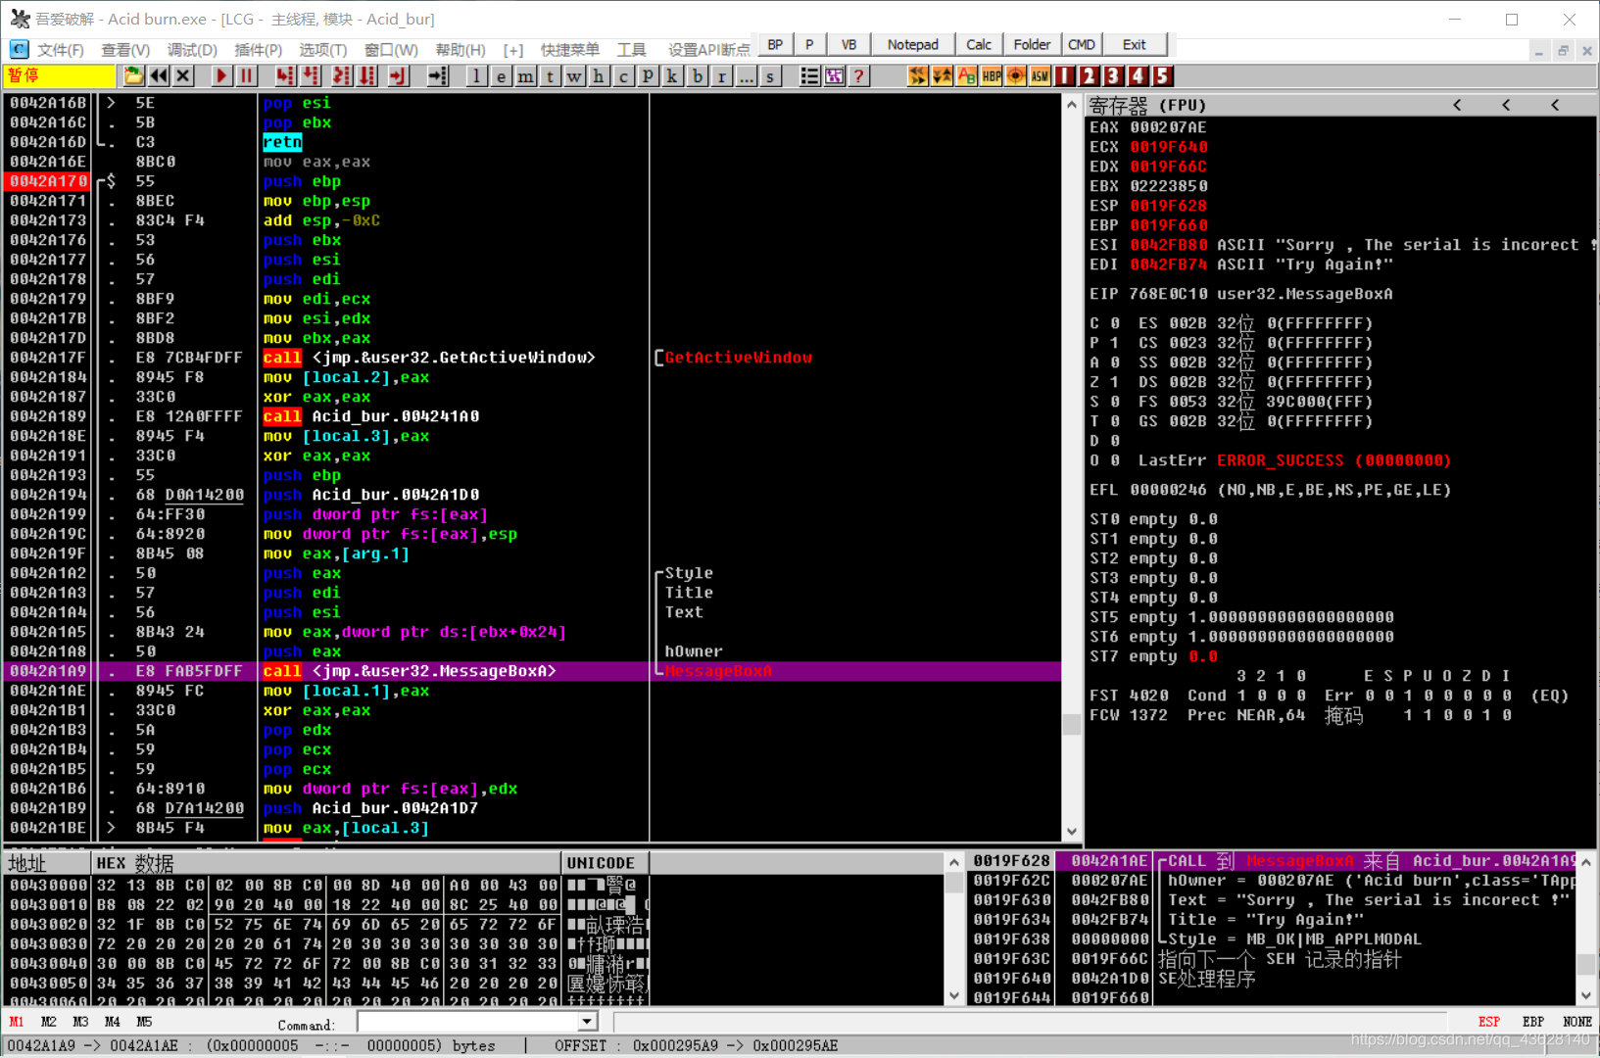
Task: Click the AB string toolbar icon
Action: tap(967, 75)
